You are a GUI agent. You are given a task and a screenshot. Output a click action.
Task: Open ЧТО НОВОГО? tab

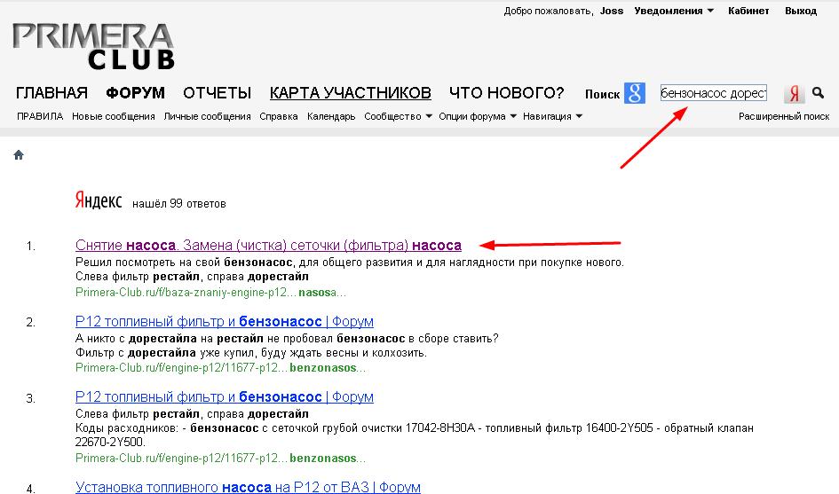(507, 93)
